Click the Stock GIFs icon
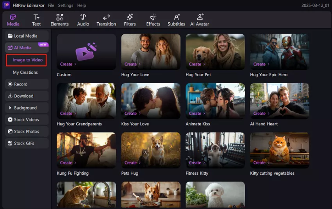332x209 pixels. [x=10, y=143]
